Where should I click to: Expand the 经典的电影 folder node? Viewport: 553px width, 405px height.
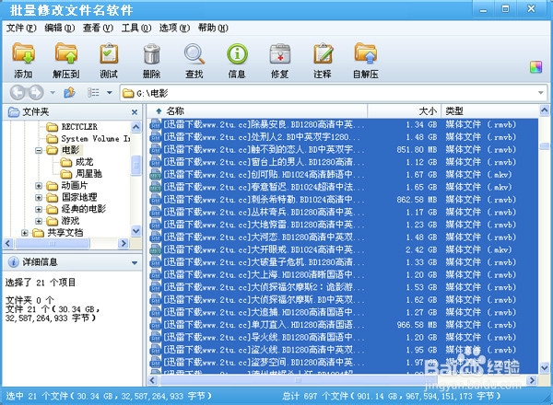(x=39, y=210)
